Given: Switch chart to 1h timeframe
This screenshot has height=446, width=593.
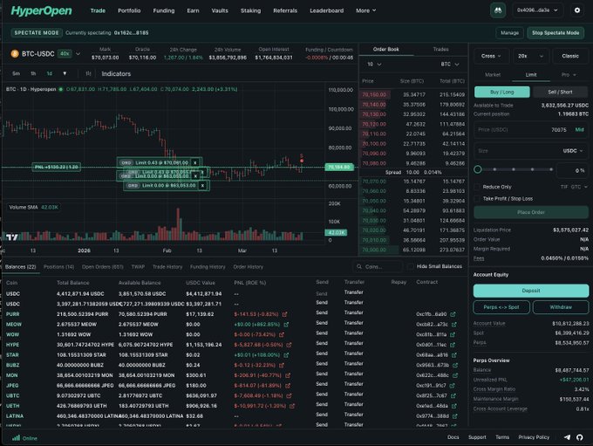Looking at the screenshot, I should coord(33,73).
